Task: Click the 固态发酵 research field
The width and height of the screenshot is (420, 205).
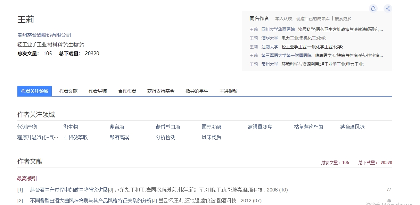Action: tap(211, 127)
